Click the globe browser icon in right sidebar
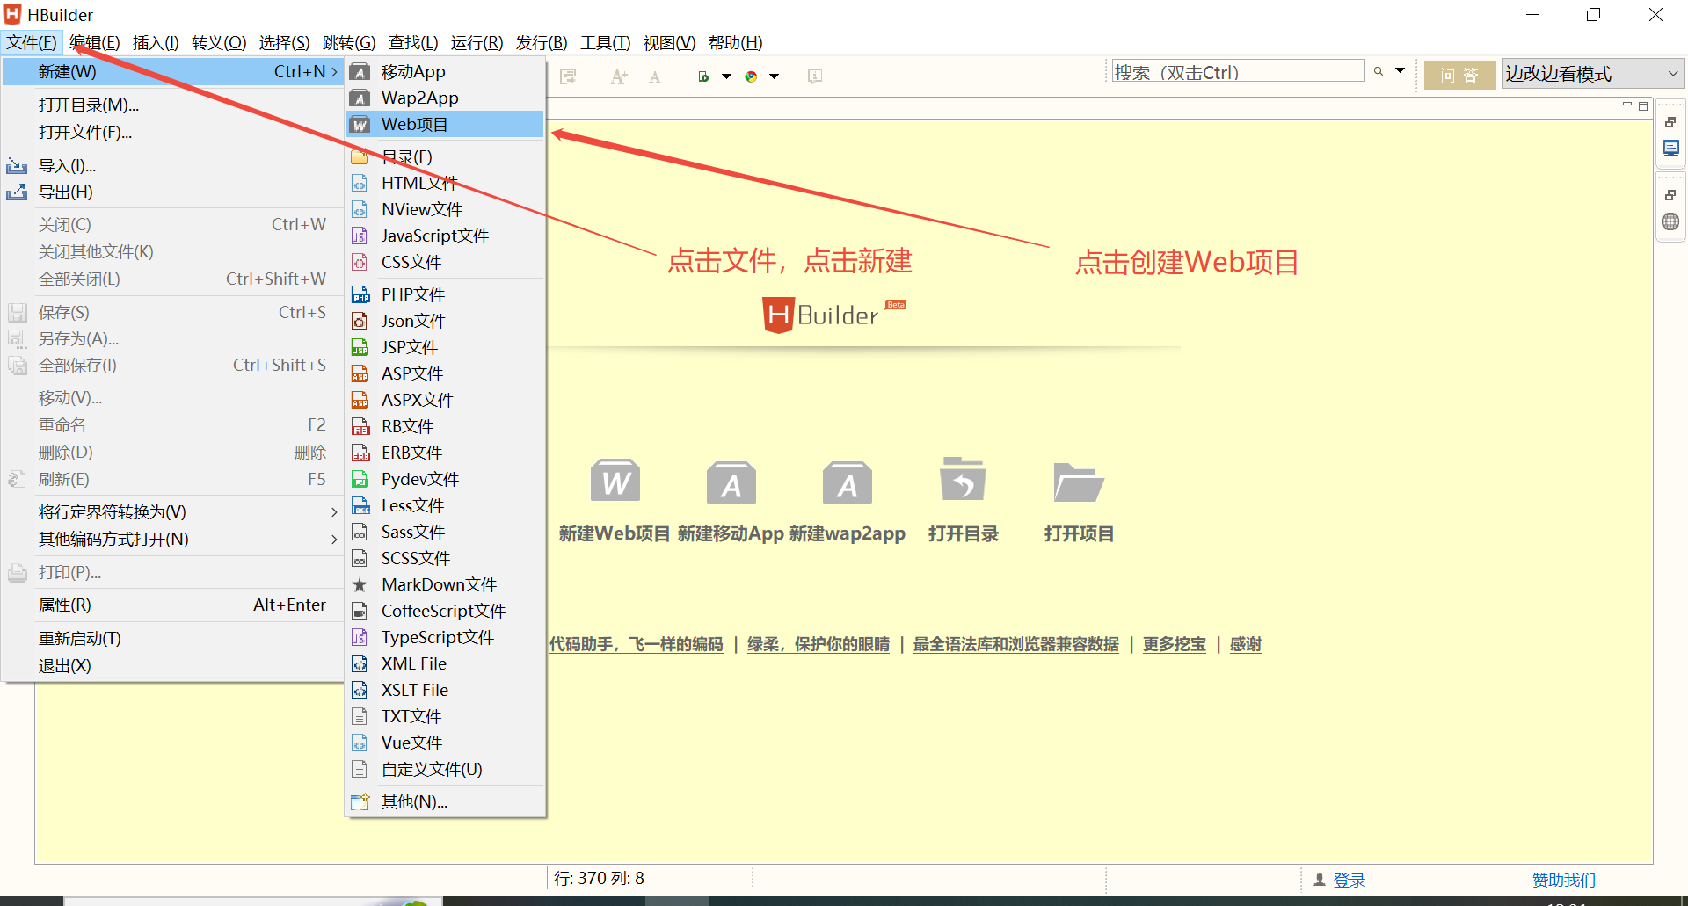Screen dimensions: 1688x906 click(x=1670, y=221)
